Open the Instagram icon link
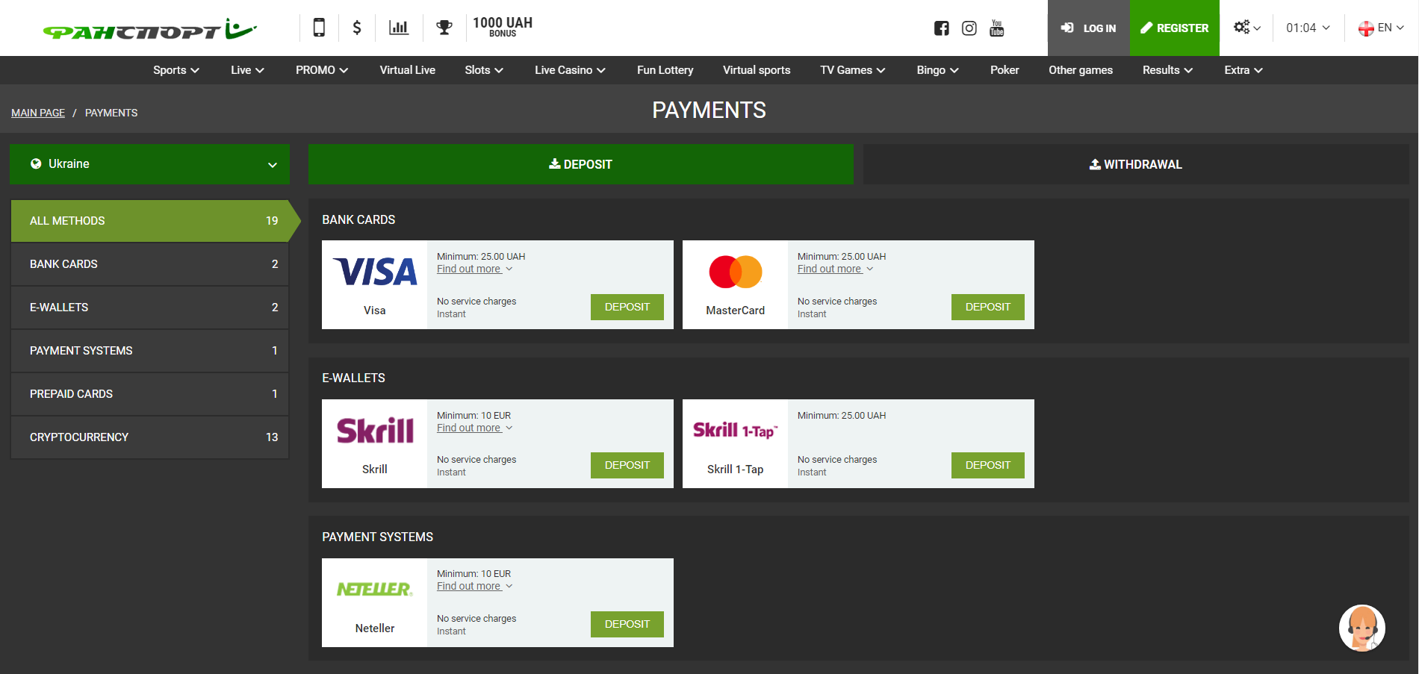This screenshot has height=674, width=1419. (x=969, y=28)
